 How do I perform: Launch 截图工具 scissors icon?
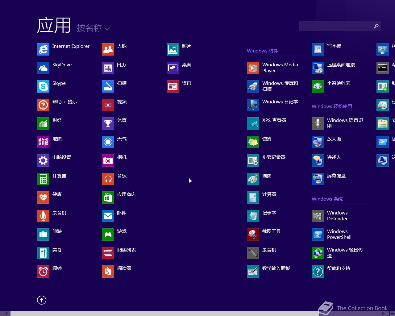point(253,235)
